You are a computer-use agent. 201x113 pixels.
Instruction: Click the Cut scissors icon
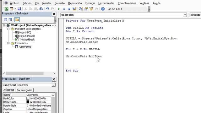(x=25, y=9)
